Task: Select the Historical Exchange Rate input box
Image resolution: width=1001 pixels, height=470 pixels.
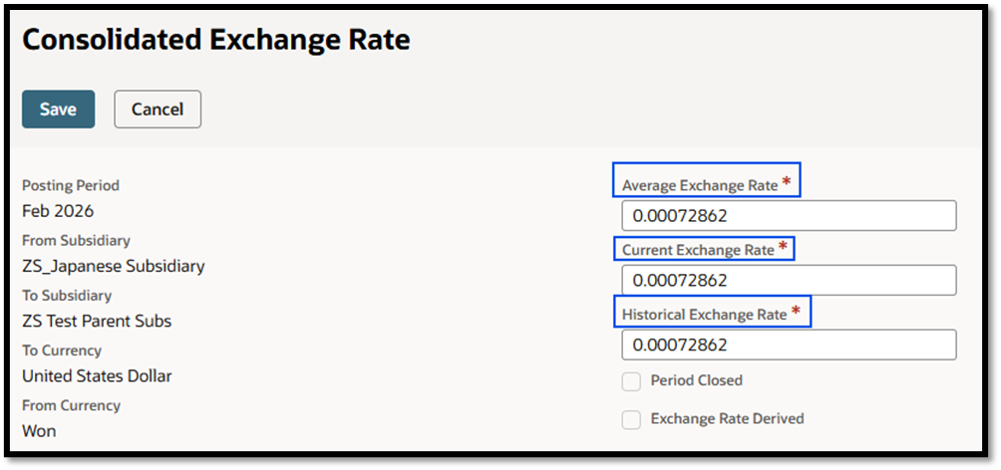Action: pyautogui.click(x=788, y=345)
